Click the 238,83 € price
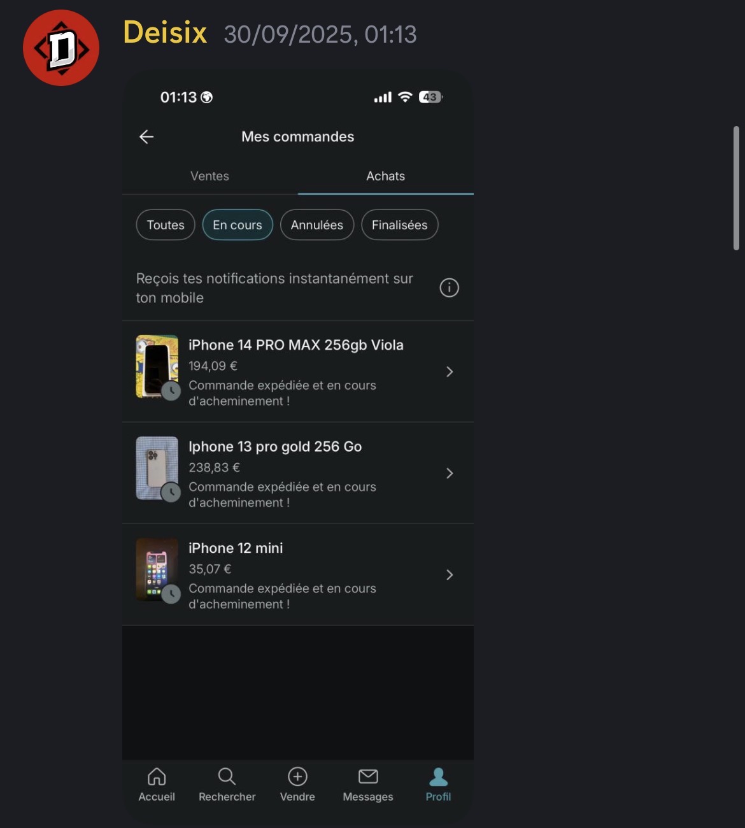Screen dimensions: 745x828 214,468
